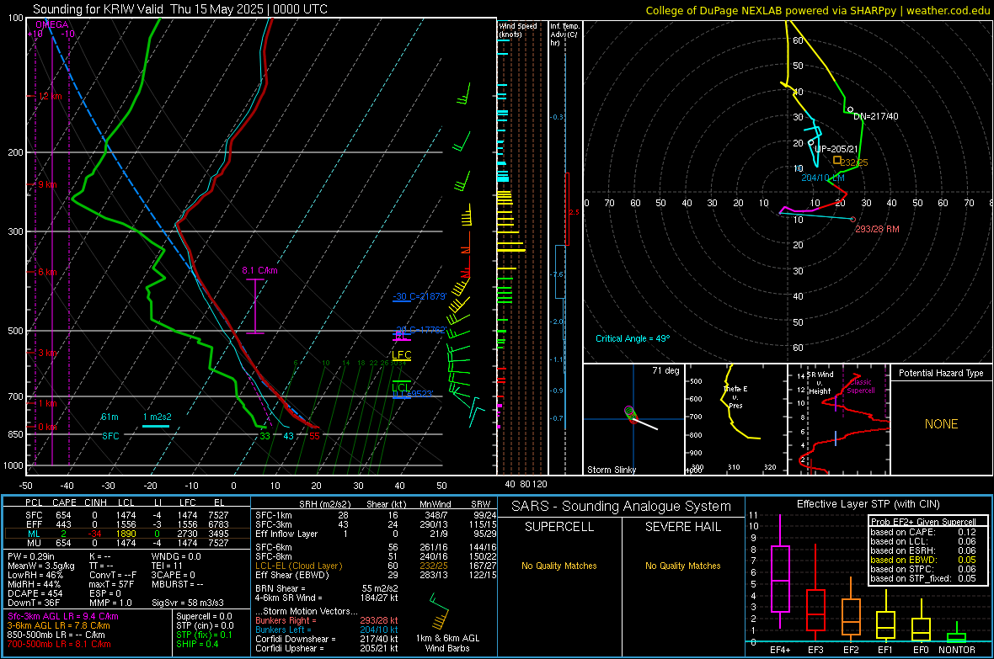Click the red surface temperature value '55'
Viewport: 994px width, 659px height.
tap(314, 436)
